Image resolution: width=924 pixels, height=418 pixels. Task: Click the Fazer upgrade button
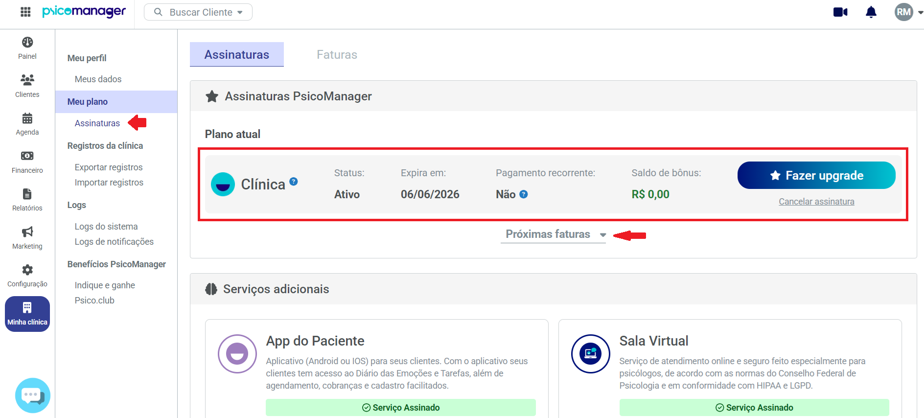coord(816,175)
